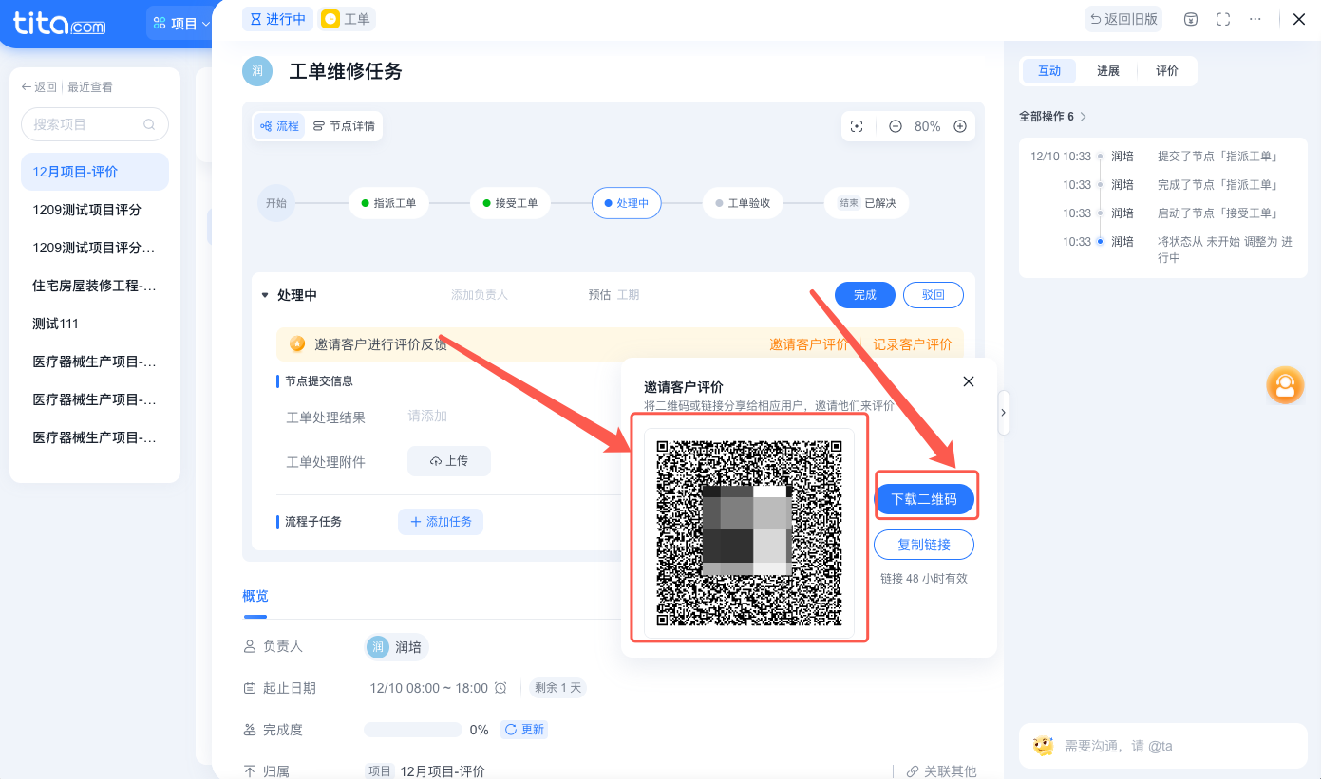Click the comment box 需要沟通，请 @ta
1321x779 pixels.
pos(1162,746)
